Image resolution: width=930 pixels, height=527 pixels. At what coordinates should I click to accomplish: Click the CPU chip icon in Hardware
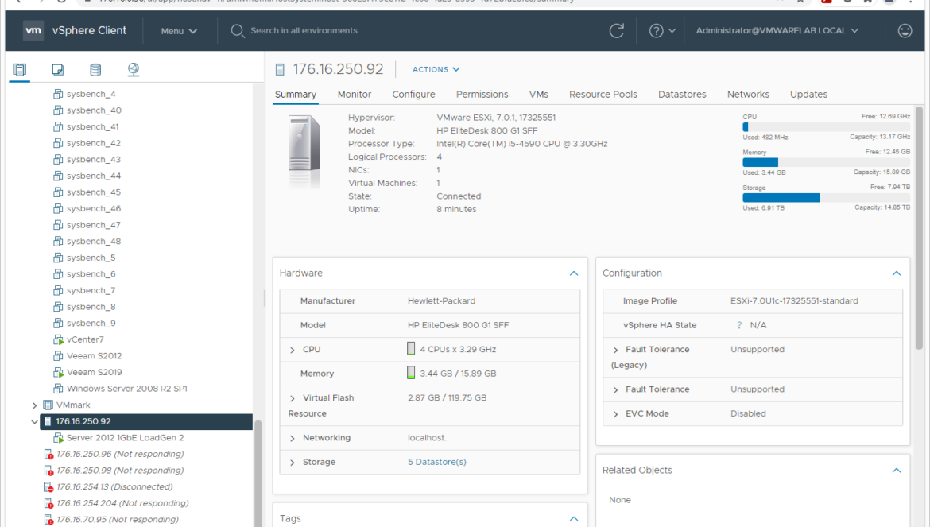pos(411,349)
